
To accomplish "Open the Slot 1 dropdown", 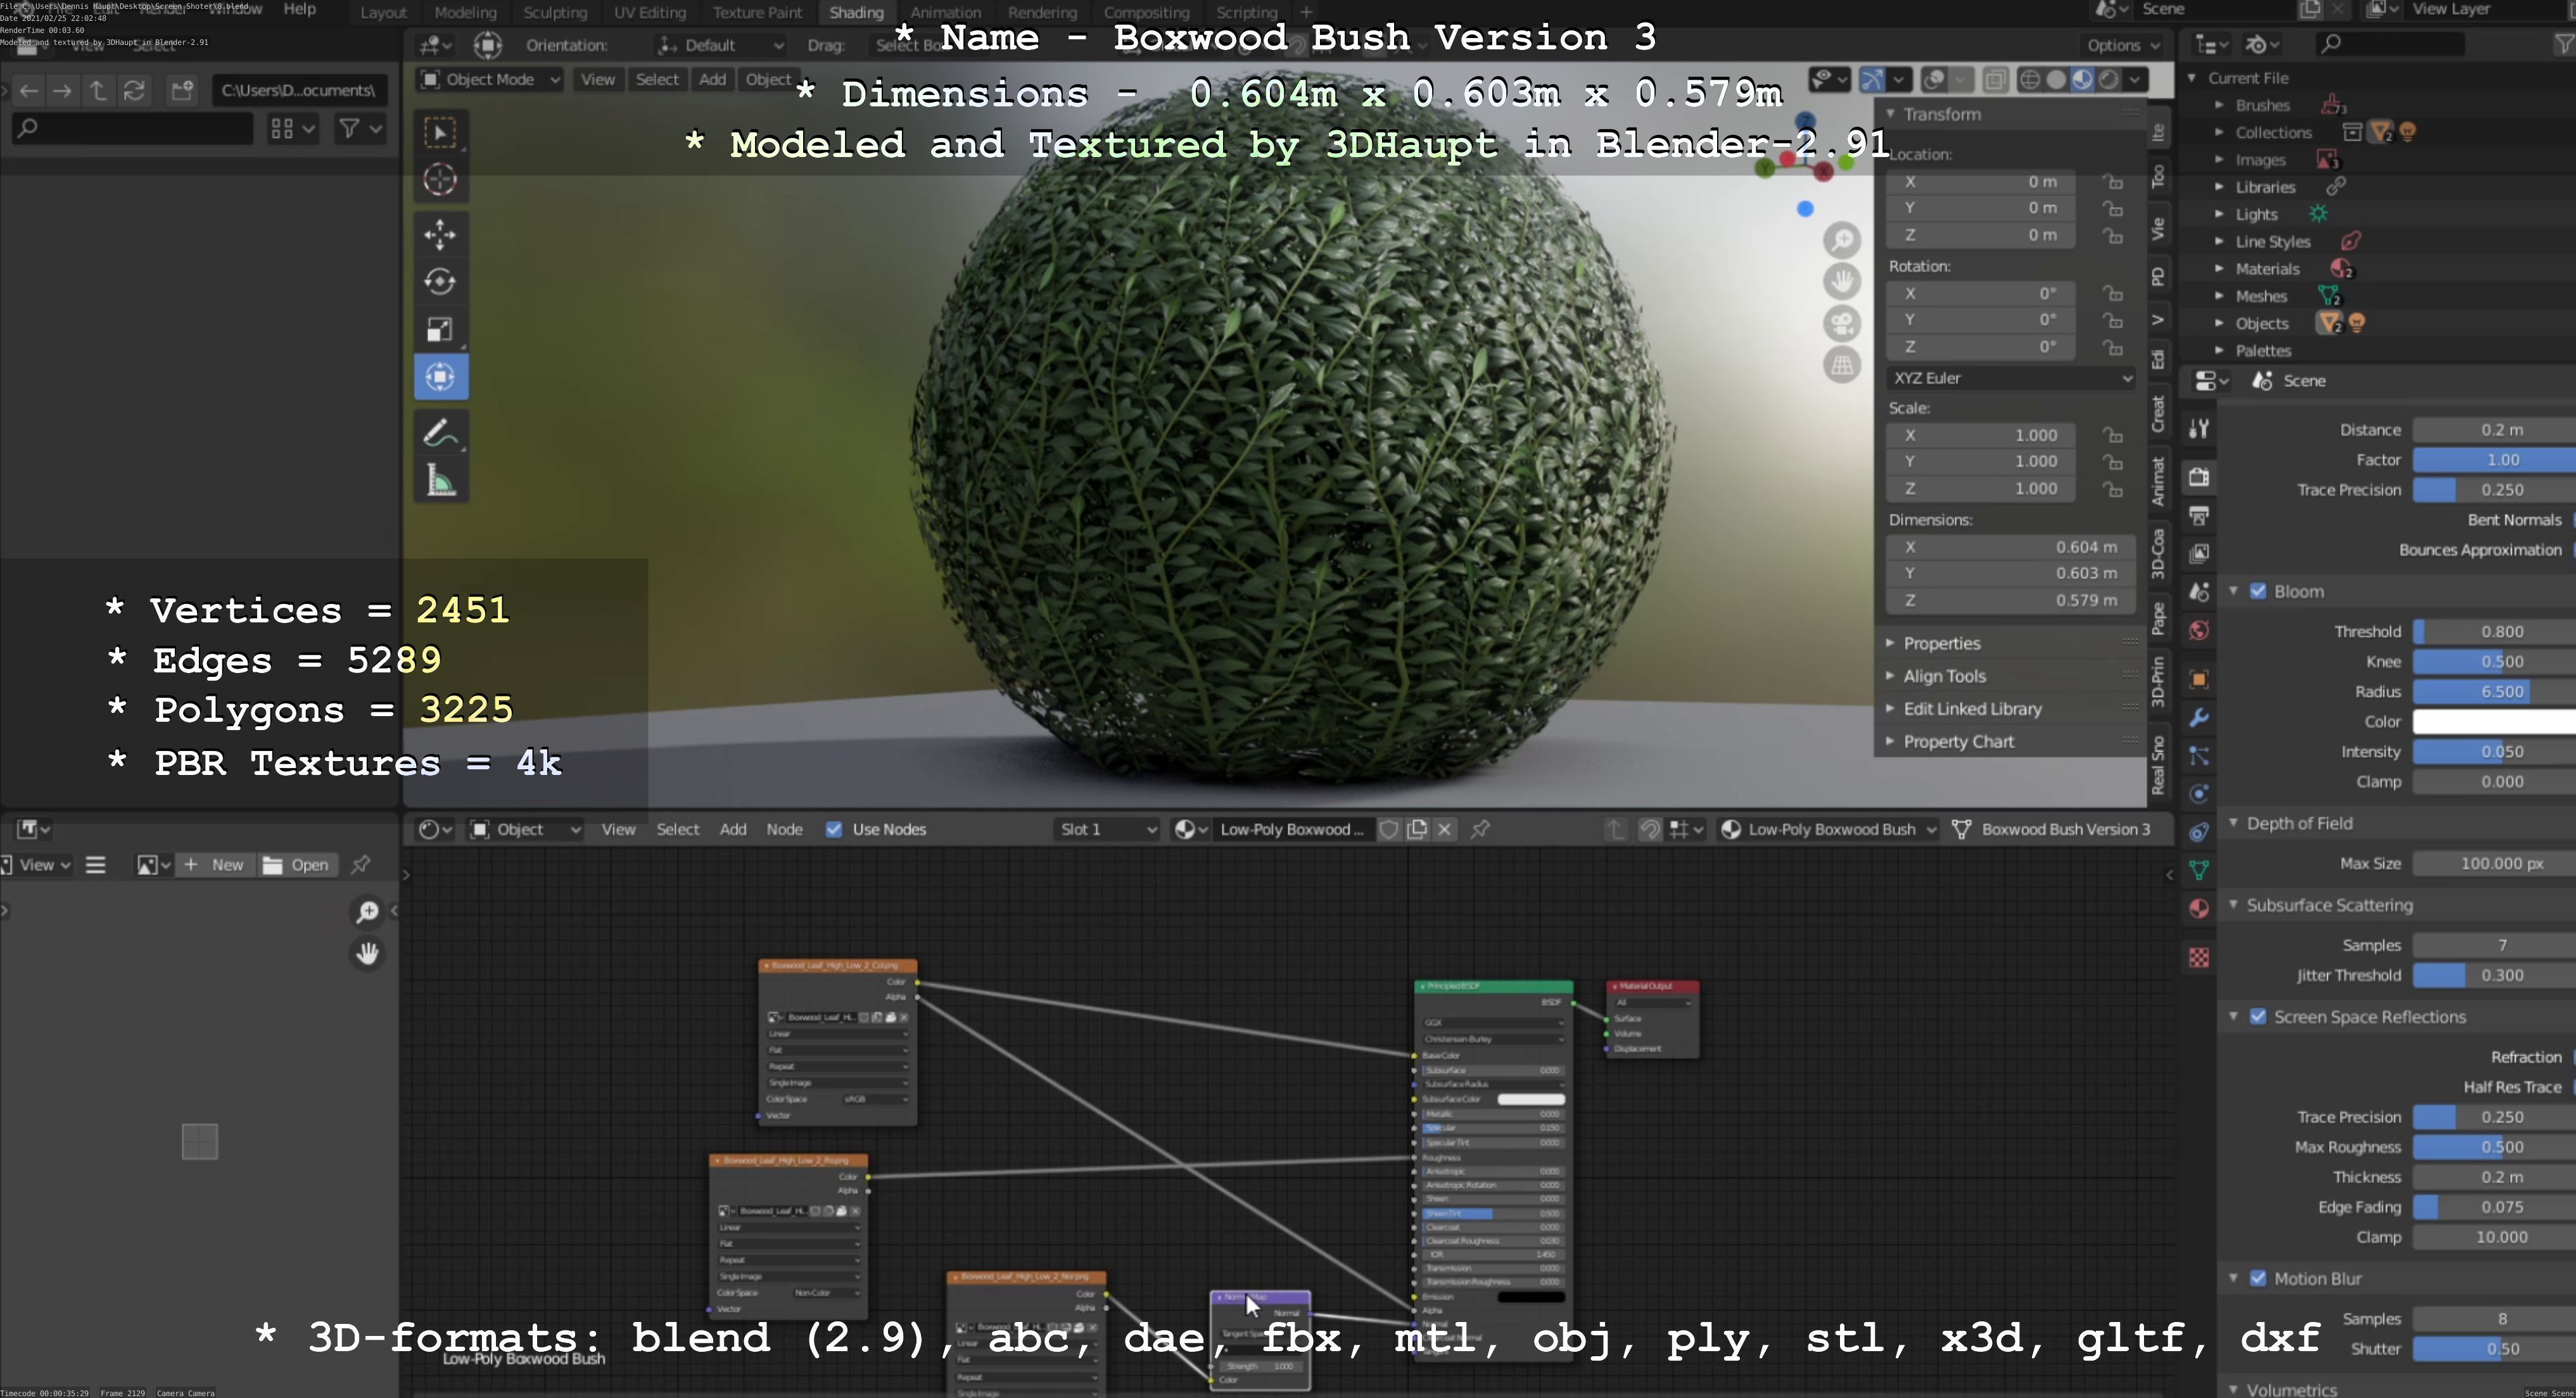I will [1107, 829].
